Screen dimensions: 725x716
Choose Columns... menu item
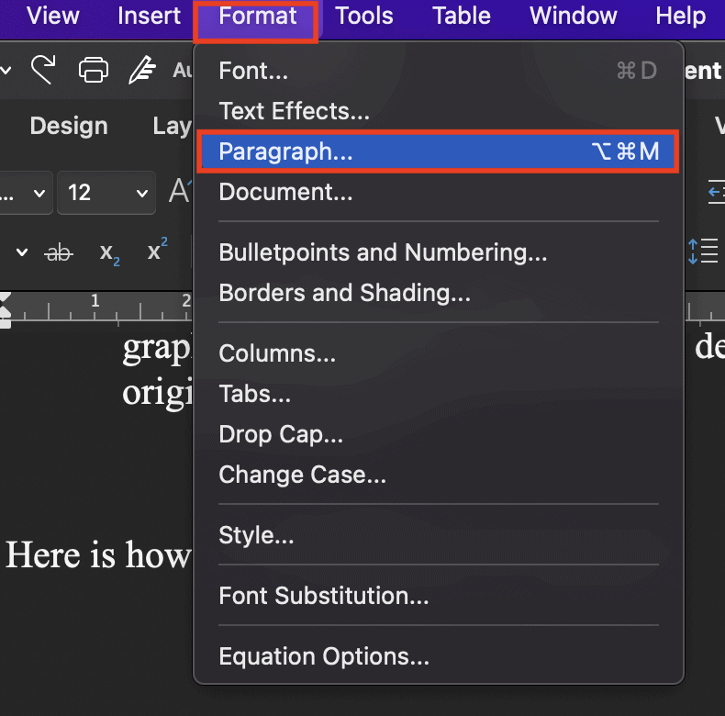439,353
